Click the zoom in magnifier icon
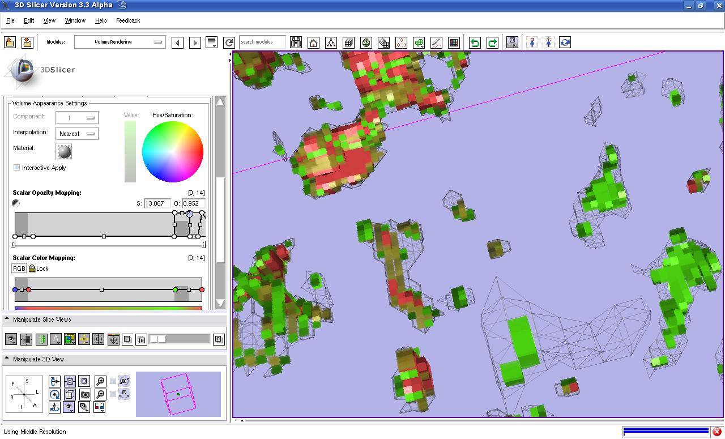 tap(100, 381)
